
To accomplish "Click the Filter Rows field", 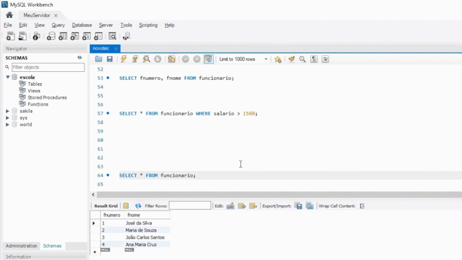I will point(190,205).
